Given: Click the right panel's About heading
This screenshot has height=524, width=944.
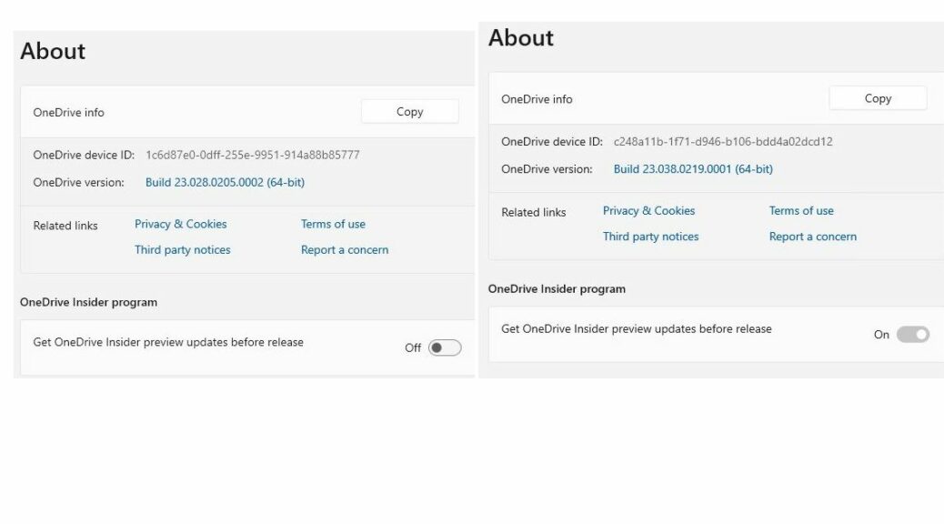Looking at the screenshot, I should (521, 38).
